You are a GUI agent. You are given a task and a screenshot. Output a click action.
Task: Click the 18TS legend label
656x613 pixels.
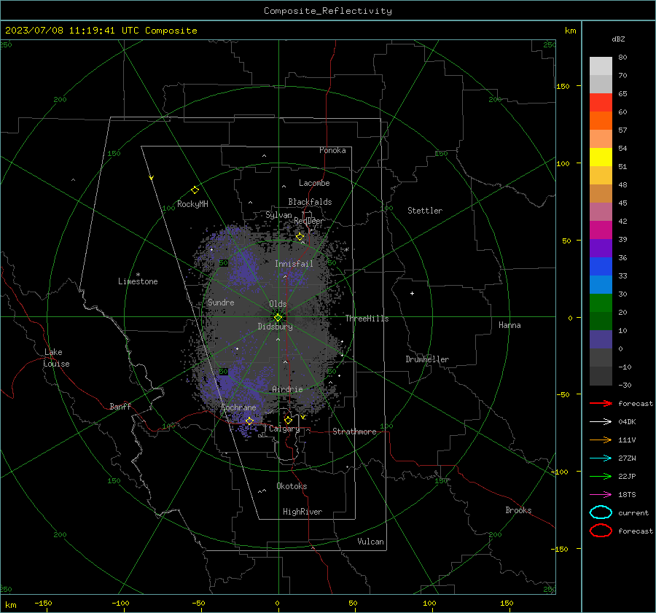point(627,495)
